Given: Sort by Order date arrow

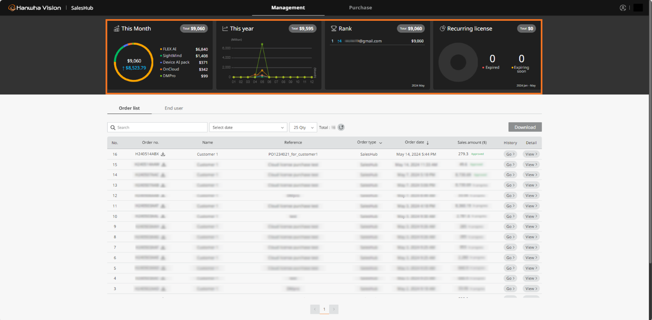Looking at the screenshot, I should pyautogui.click(x=427, y=143).
